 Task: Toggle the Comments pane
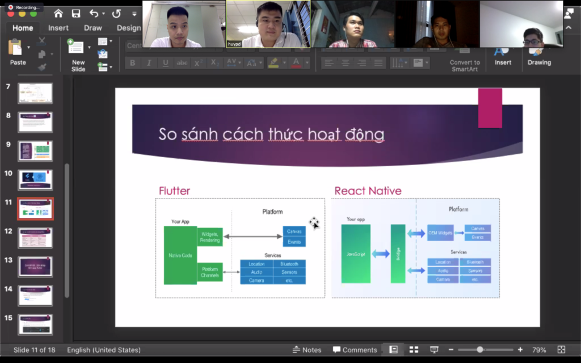pyautogui.click(x=355, y=350)
